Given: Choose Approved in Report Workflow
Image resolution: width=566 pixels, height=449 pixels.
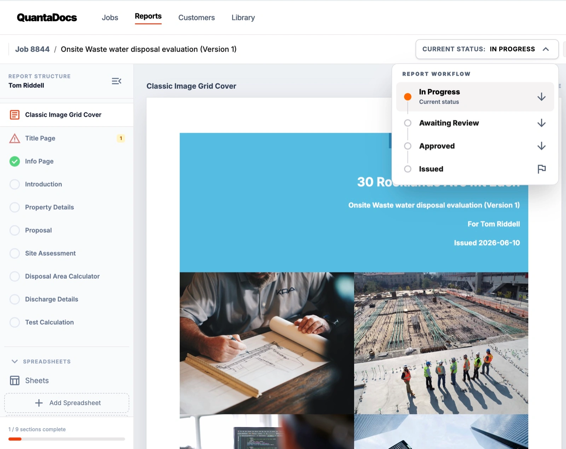Looking at the screenshot, I should pos(475,146).
